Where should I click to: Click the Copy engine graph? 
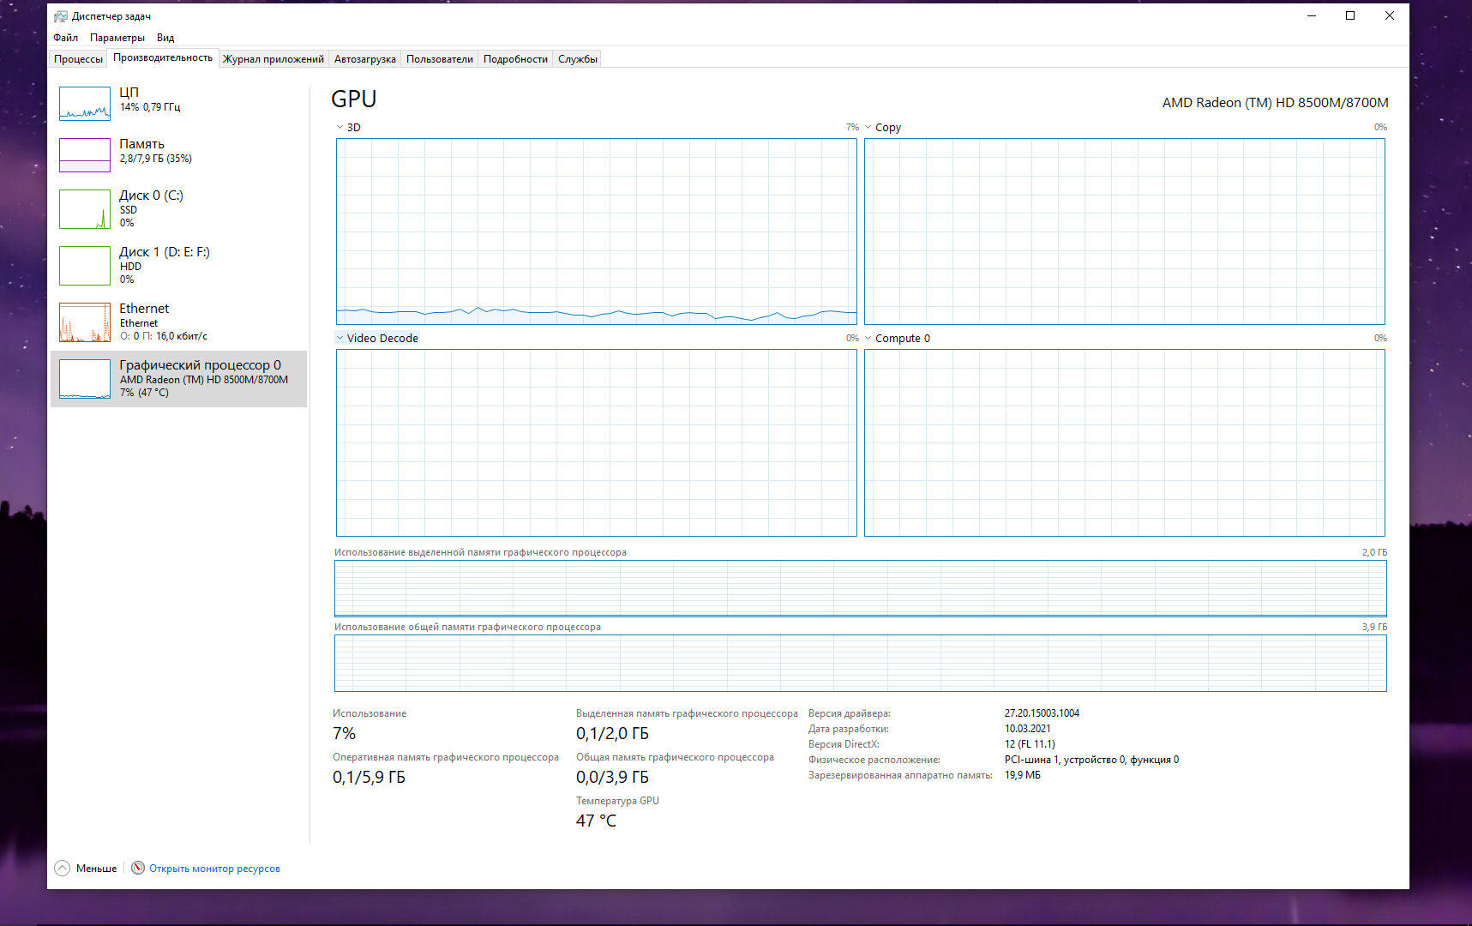point(1125,231)
